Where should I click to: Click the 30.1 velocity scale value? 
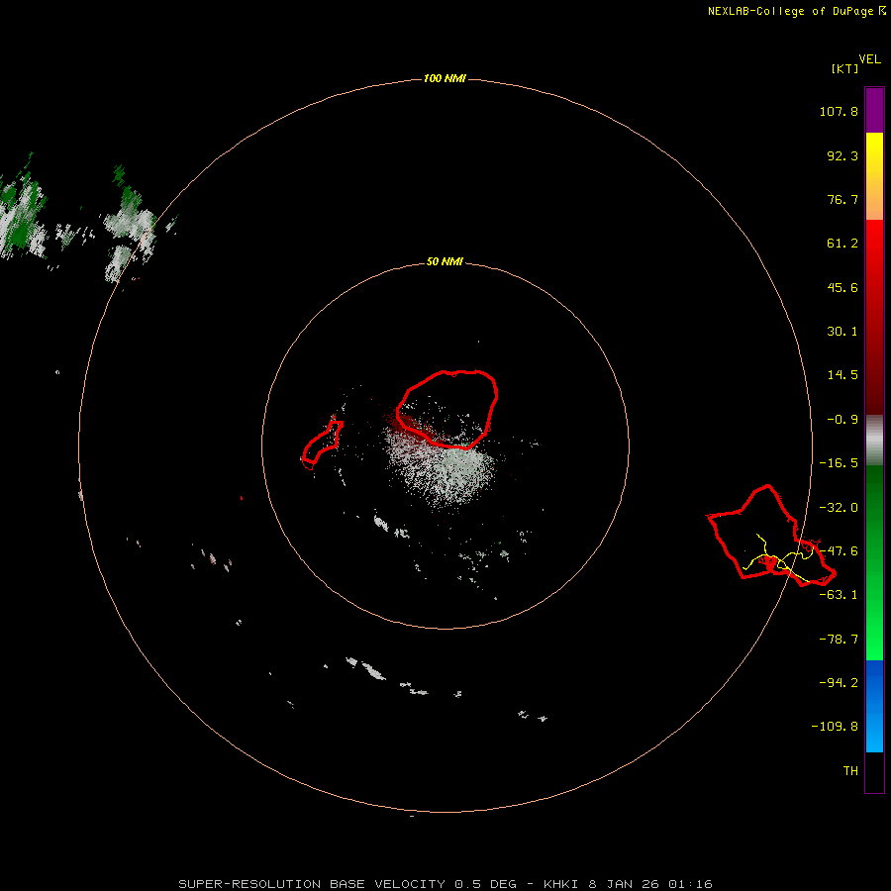(842, 332)
